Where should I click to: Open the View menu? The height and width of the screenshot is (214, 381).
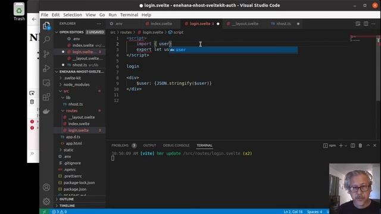[90, 15]
